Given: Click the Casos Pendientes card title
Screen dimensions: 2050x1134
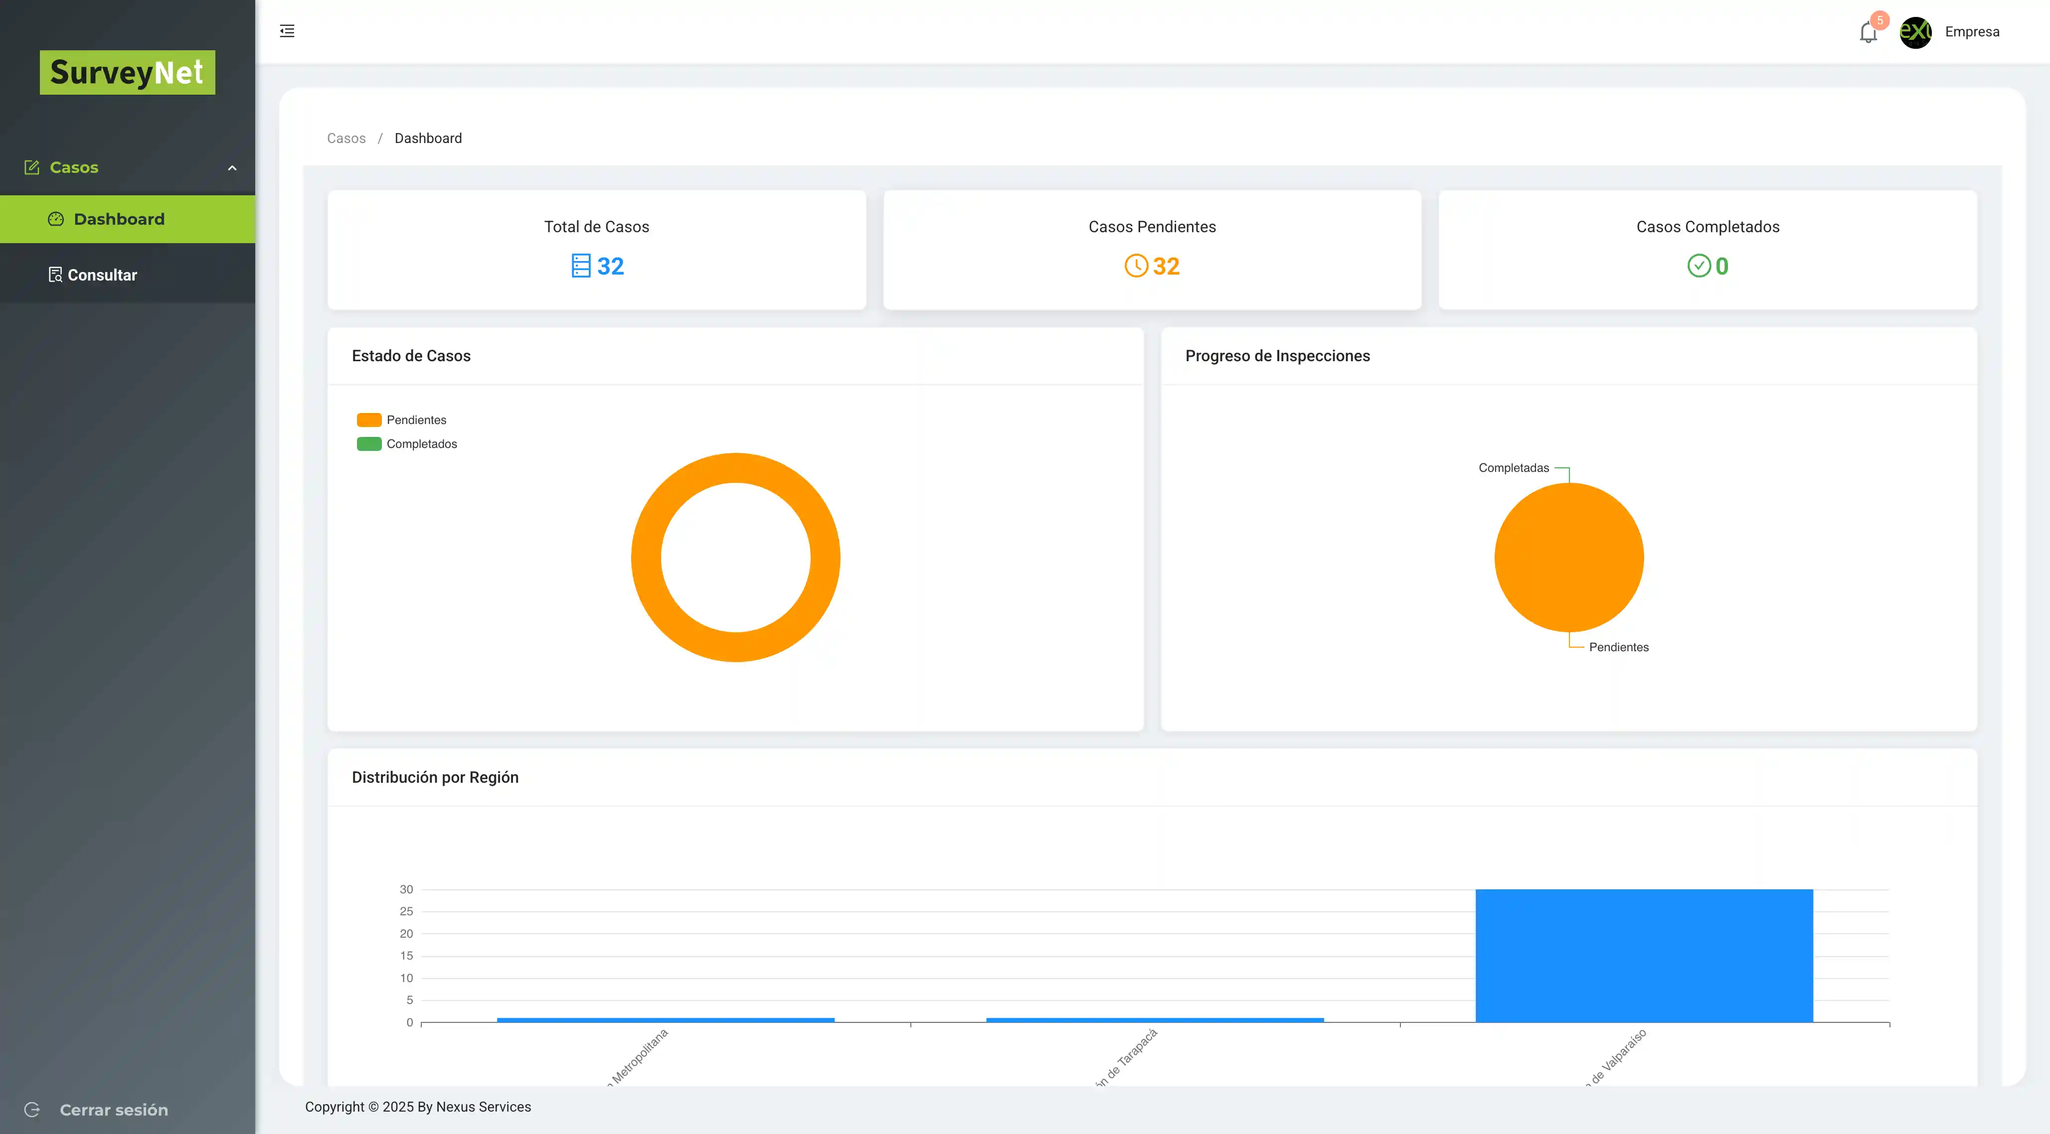Looking at the screenshot, I should 1152,227.
